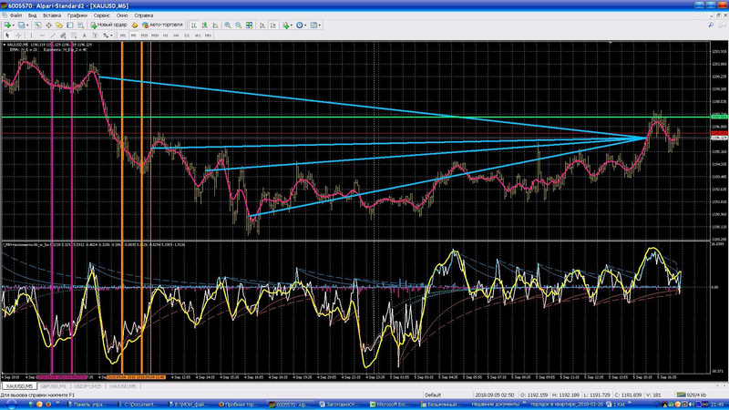Select the vertical line drawing tool
729x410 pixels.
[32, 35]
